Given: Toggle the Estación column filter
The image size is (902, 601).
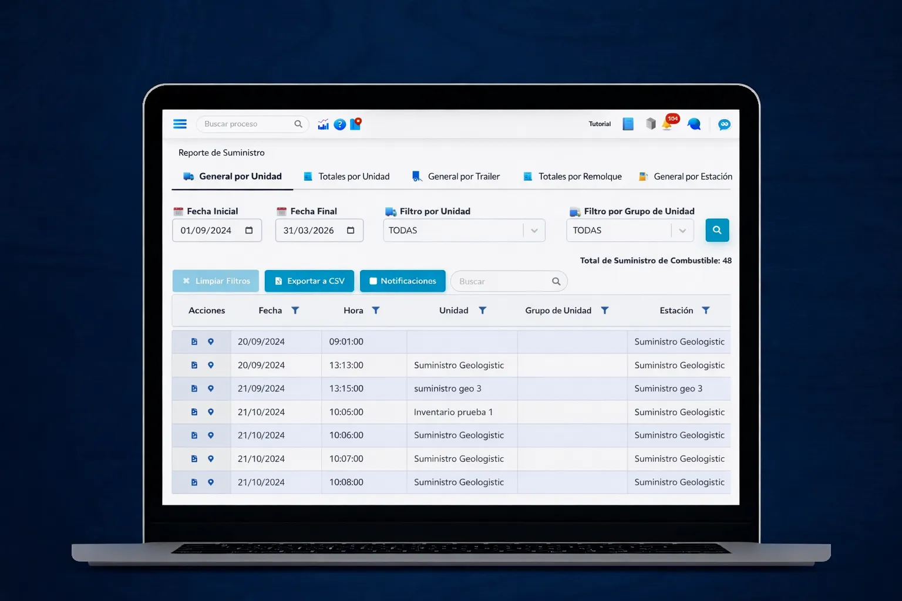Looking at the screenshot, I should pos(706,310).
